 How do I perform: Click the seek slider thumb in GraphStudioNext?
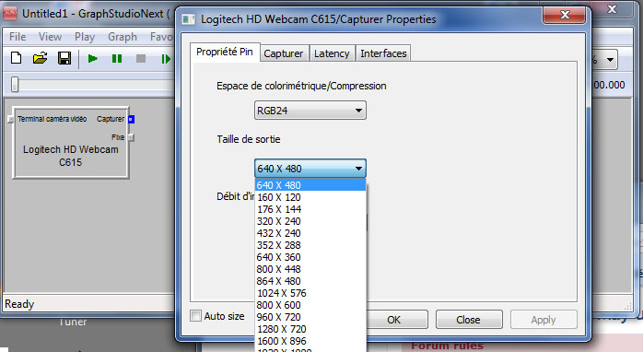[x=15, y=85]
